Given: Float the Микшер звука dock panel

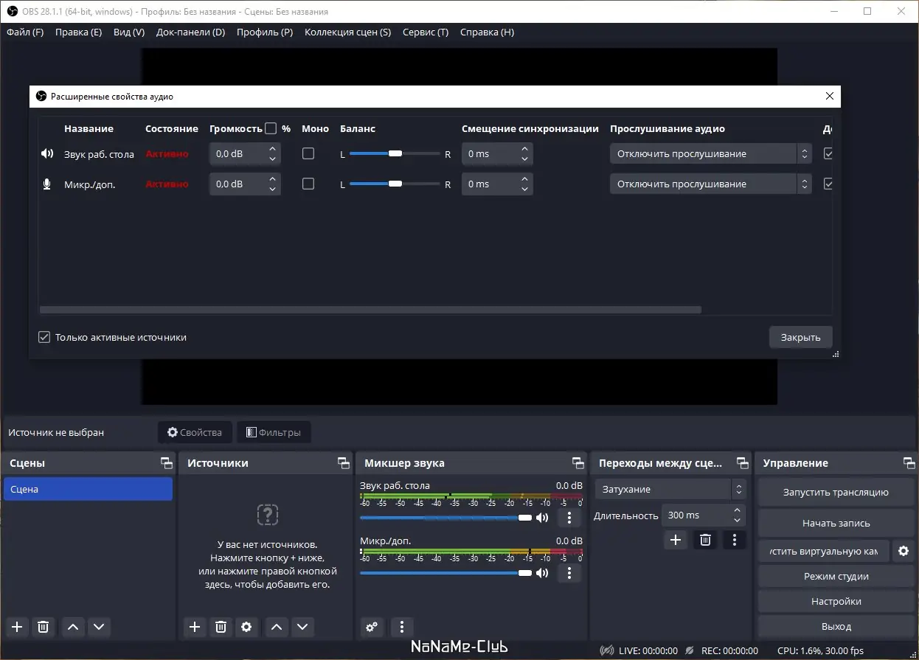Looking at the screenshot, I should point(578,463).
